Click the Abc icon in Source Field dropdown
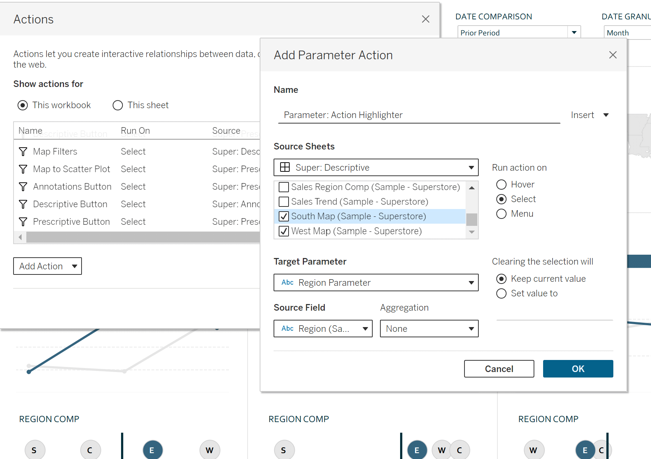 [287, 329]
